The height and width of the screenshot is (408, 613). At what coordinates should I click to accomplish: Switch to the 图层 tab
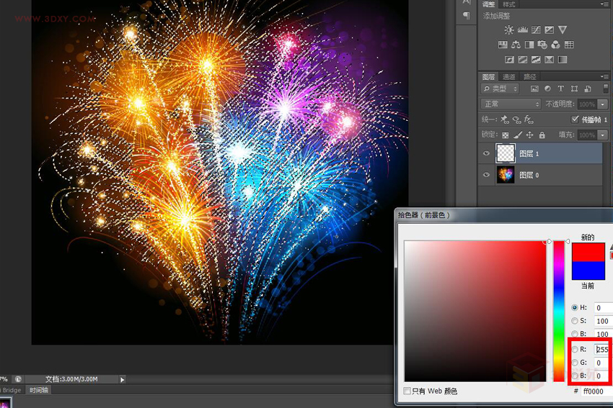click(488, 76)
